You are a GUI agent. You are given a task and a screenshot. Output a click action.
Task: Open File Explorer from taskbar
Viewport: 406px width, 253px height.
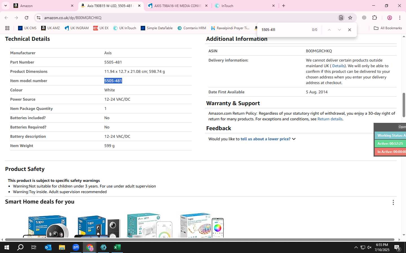tap(62, 247)
